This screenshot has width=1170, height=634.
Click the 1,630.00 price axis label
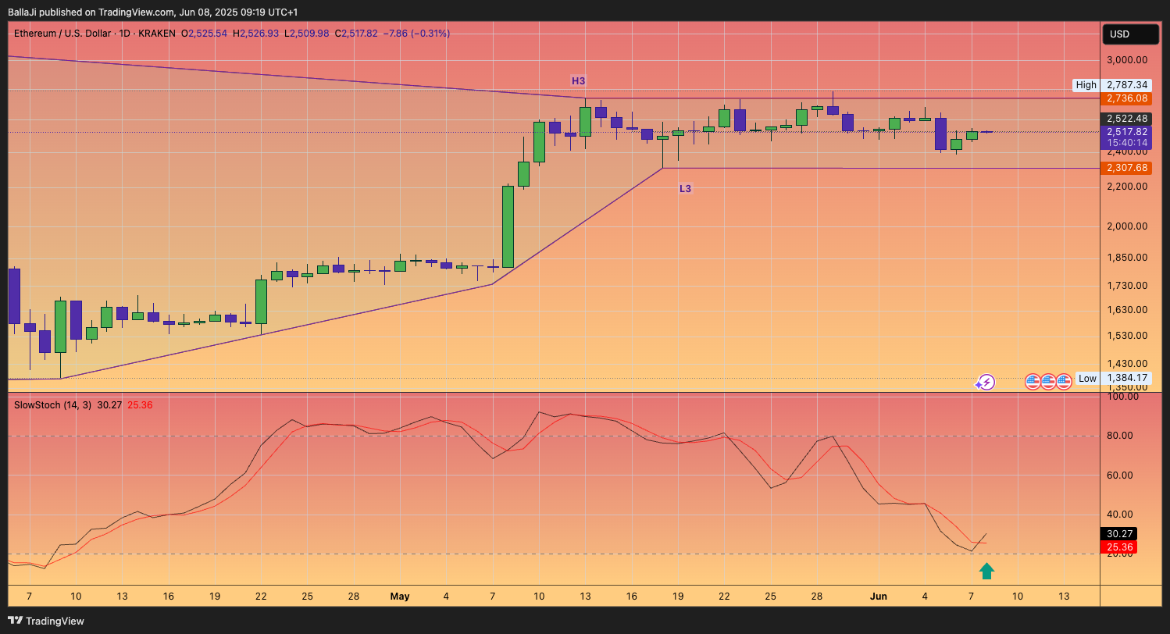(1127, 310)
